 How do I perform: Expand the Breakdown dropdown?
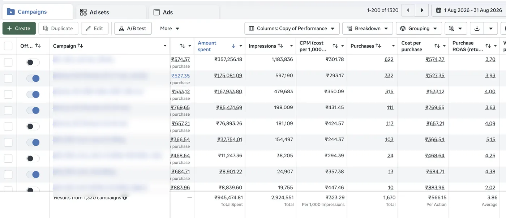(368, 29)
